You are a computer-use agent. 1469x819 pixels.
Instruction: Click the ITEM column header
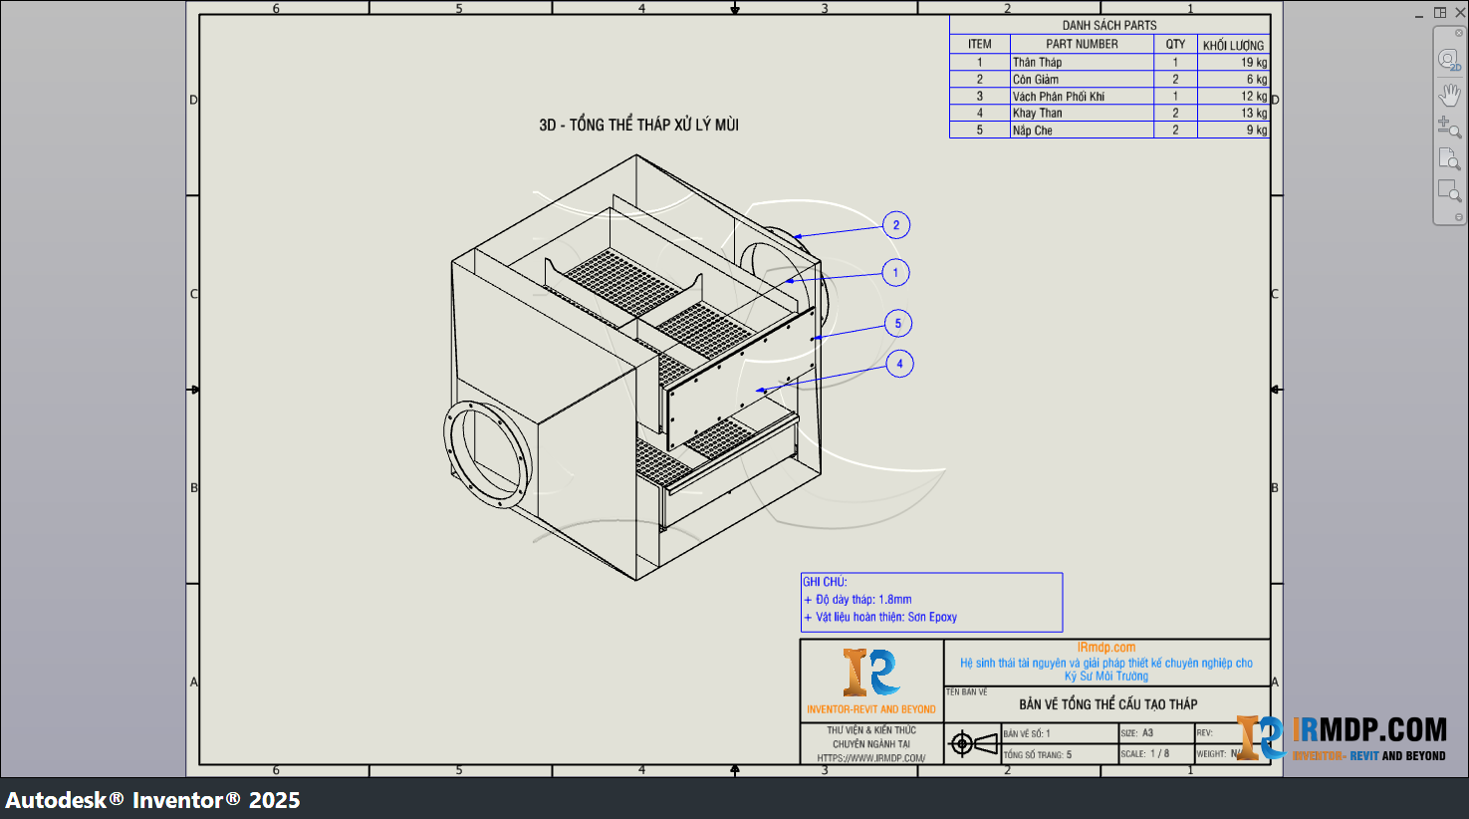980,44
